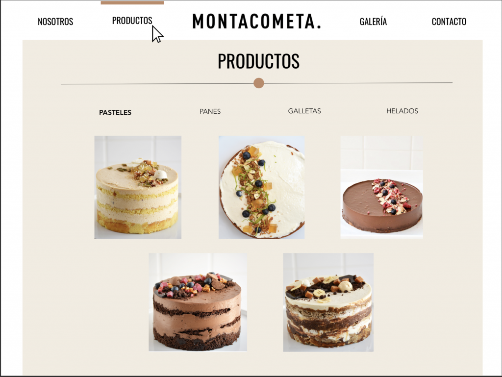
Task: Switch to the GALLETAS category tab
Action: click(x=304, y=111)
